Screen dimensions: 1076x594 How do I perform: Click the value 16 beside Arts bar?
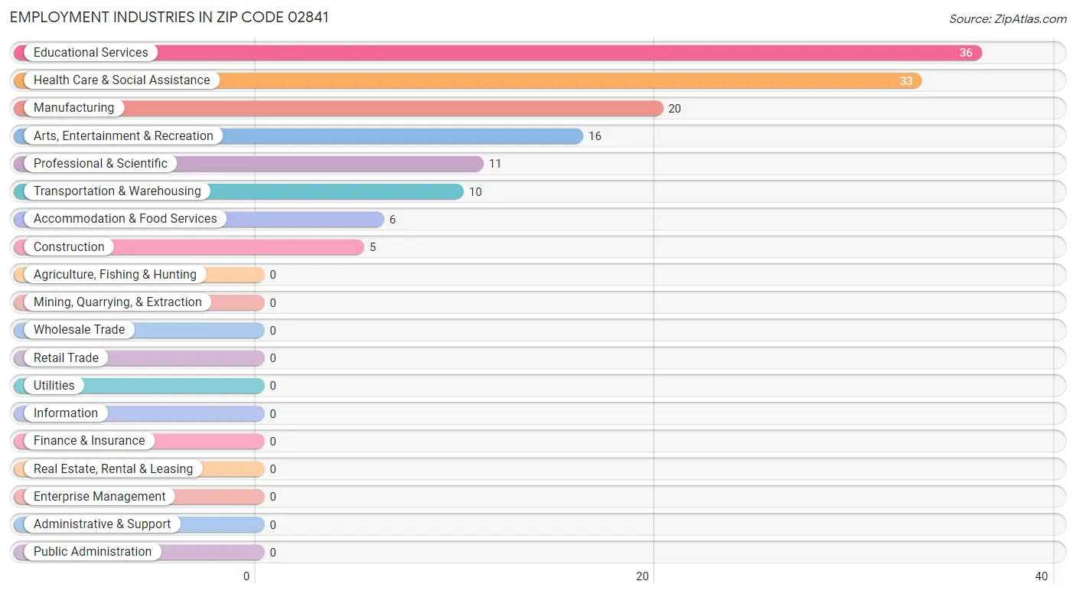coord(595,136)
